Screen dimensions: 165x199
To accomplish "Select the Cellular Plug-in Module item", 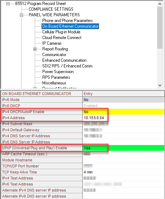I will (61, 32).
